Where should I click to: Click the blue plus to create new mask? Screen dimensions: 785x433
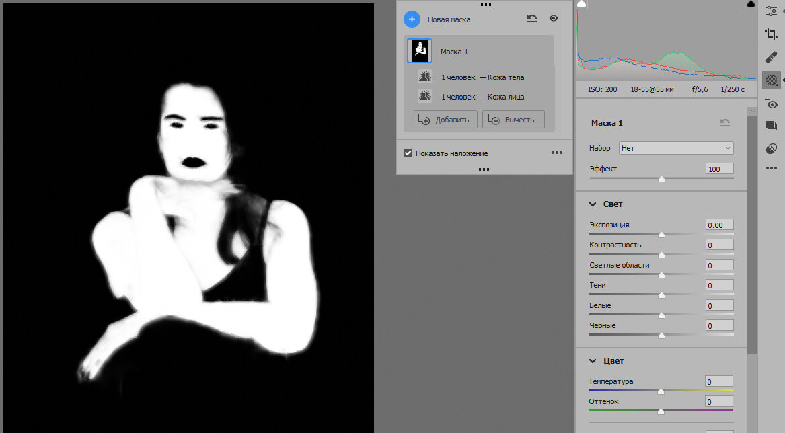(412, 19)
